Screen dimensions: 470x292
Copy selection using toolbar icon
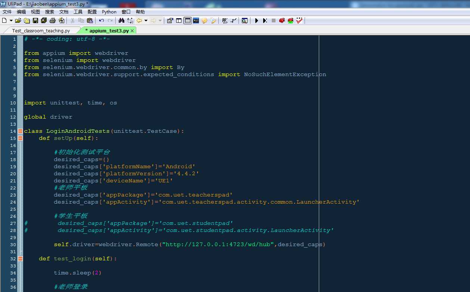click(x=81, y=21)
